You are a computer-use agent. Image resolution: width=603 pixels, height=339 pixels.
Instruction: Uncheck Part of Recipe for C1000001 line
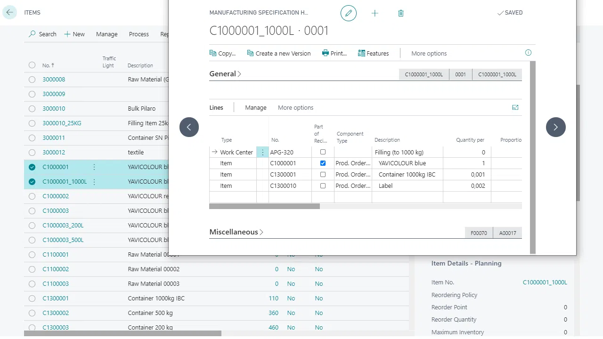[323, 163]
